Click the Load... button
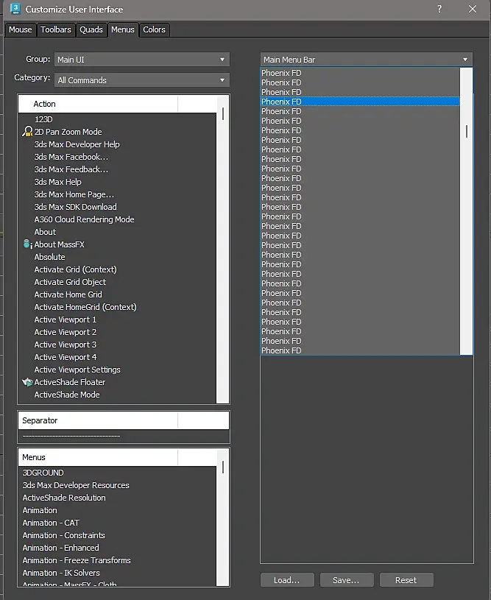 pos(287,580)
